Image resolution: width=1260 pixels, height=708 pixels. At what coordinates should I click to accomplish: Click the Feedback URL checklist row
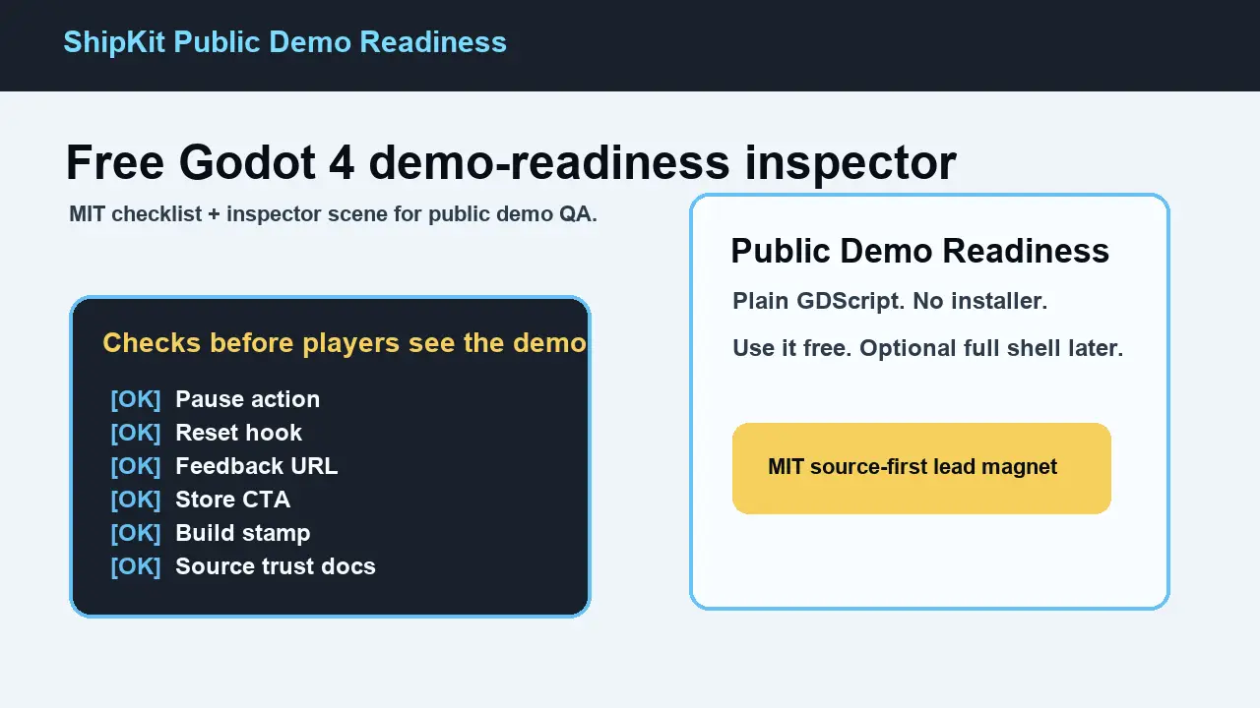click(x=223, y=466)
